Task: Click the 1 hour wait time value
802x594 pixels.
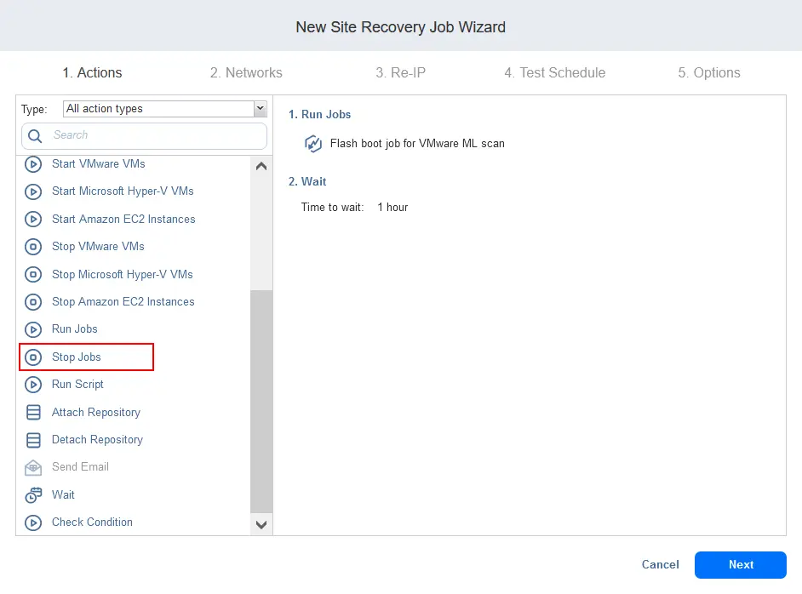Action: pos(392,208)
